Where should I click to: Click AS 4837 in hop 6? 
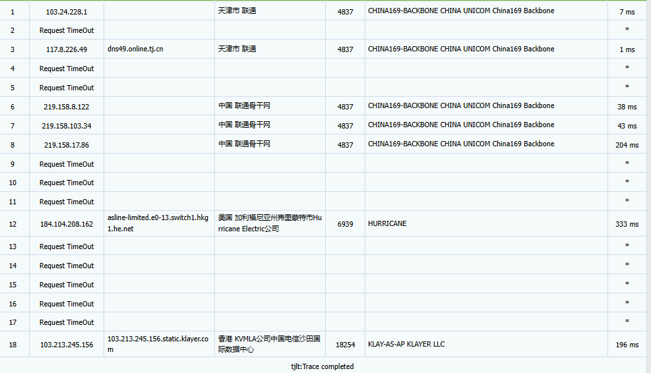pyautogui.click(x=345, y=107)
